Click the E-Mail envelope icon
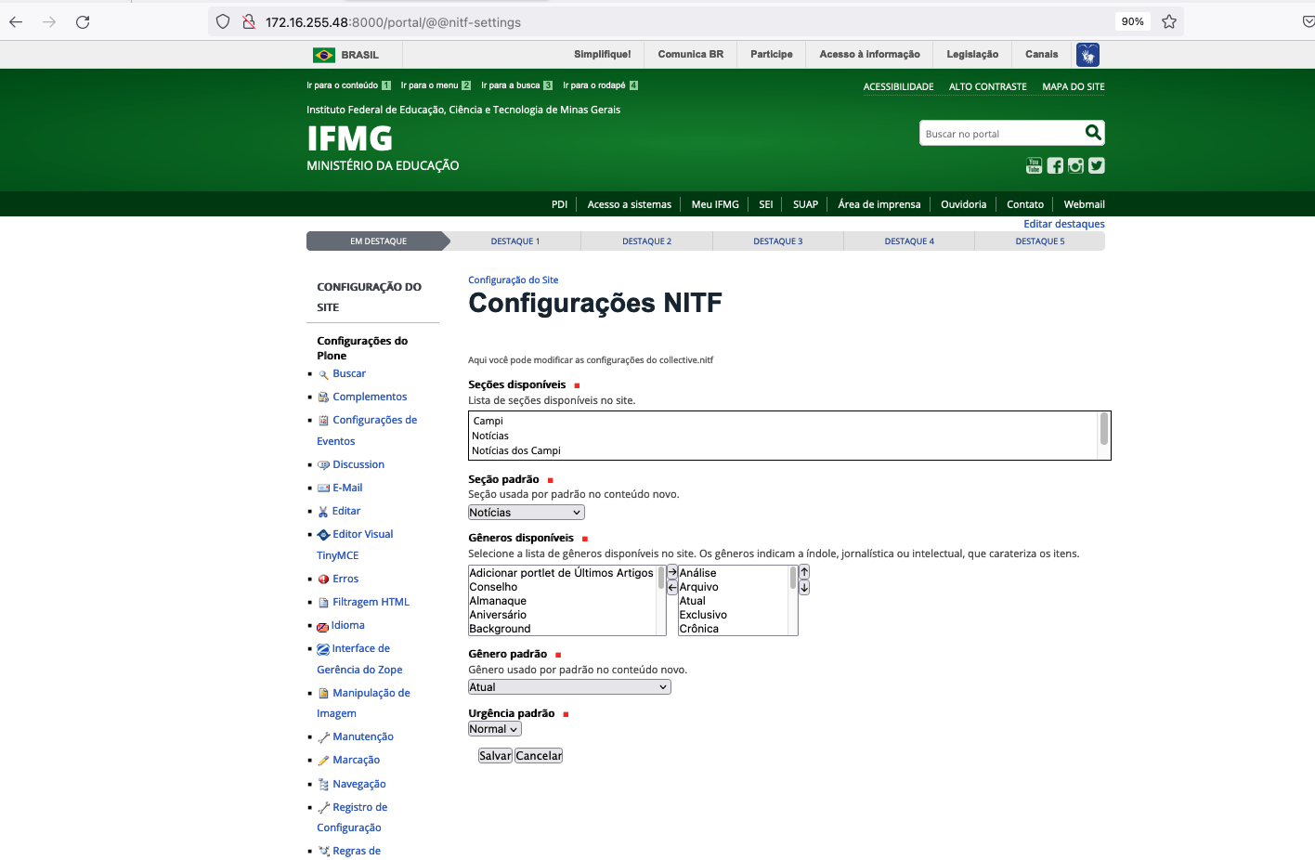Viewport: 1315px width, 860px height. [x=324, y=488]
